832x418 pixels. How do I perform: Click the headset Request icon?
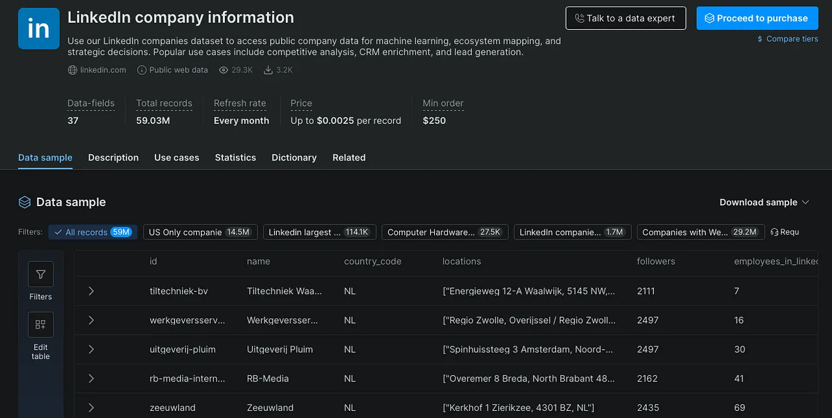(774, 232)
